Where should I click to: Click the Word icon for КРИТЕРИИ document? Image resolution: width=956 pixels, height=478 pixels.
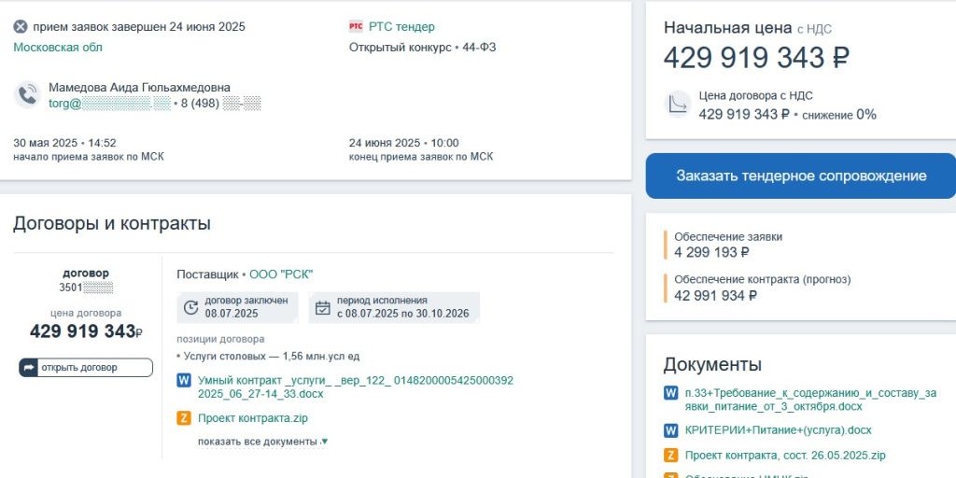click(670, 430)
